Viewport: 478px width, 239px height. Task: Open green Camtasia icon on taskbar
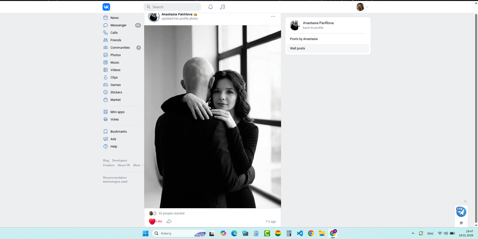[267, 233]
